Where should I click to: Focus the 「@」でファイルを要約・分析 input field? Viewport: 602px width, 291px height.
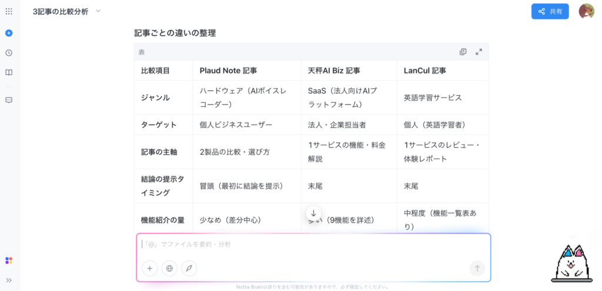point(313,244)
